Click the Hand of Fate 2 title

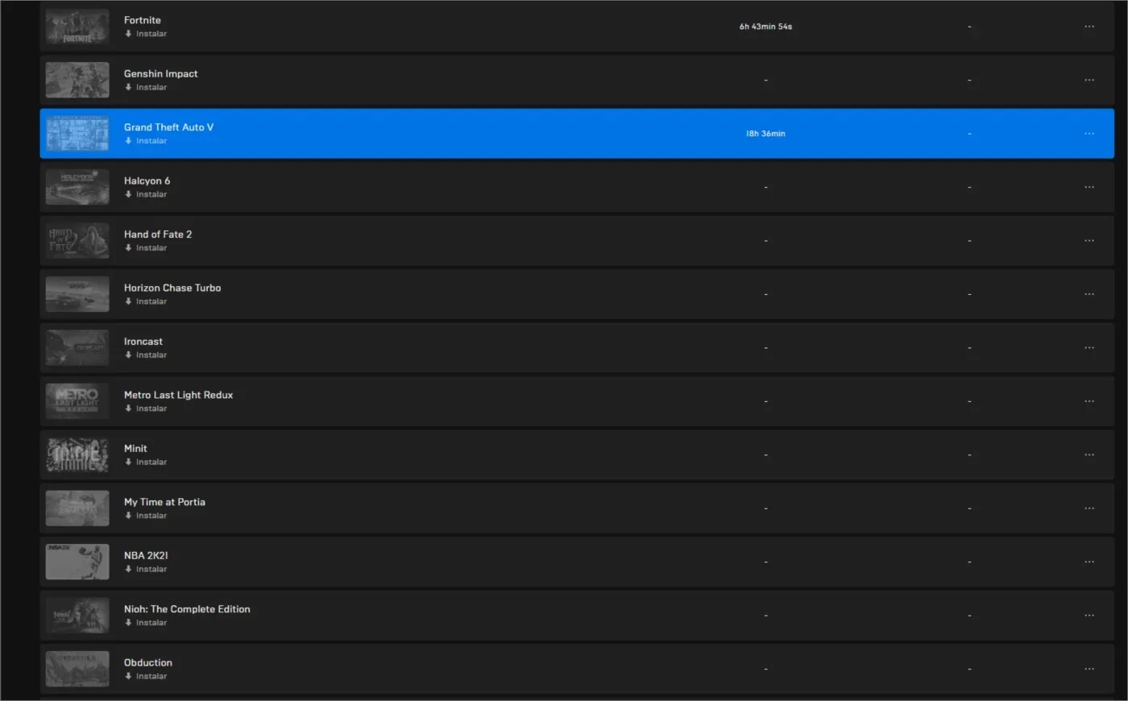[x=158, y=234]
